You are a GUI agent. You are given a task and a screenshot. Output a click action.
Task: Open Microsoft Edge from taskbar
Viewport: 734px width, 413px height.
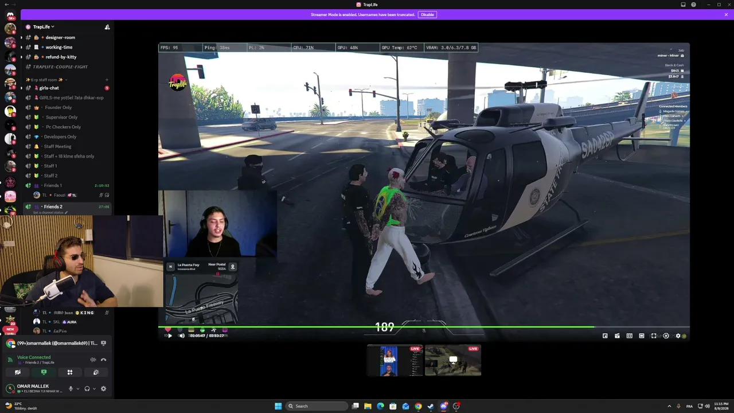coord(380,406)
